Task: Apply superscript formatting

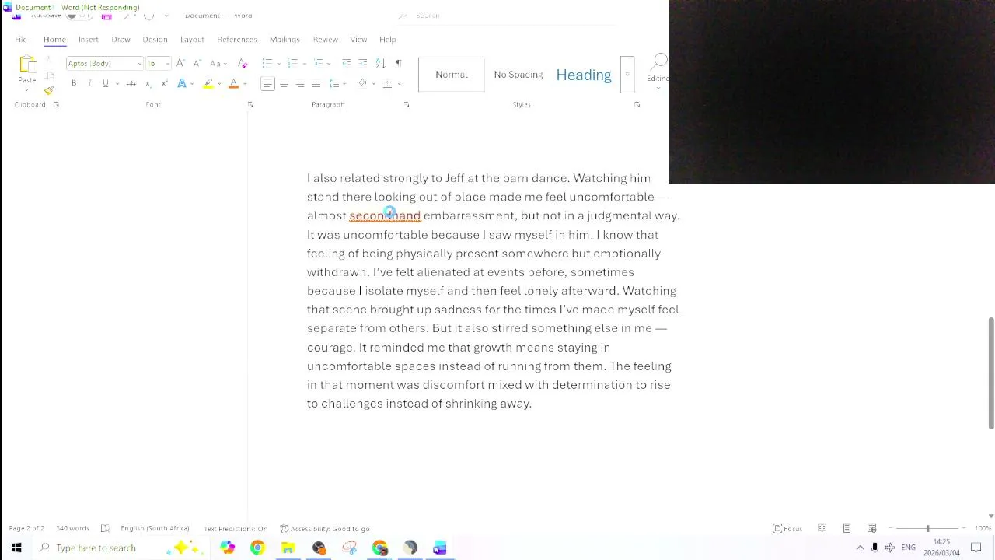Action: click(164, 83)
